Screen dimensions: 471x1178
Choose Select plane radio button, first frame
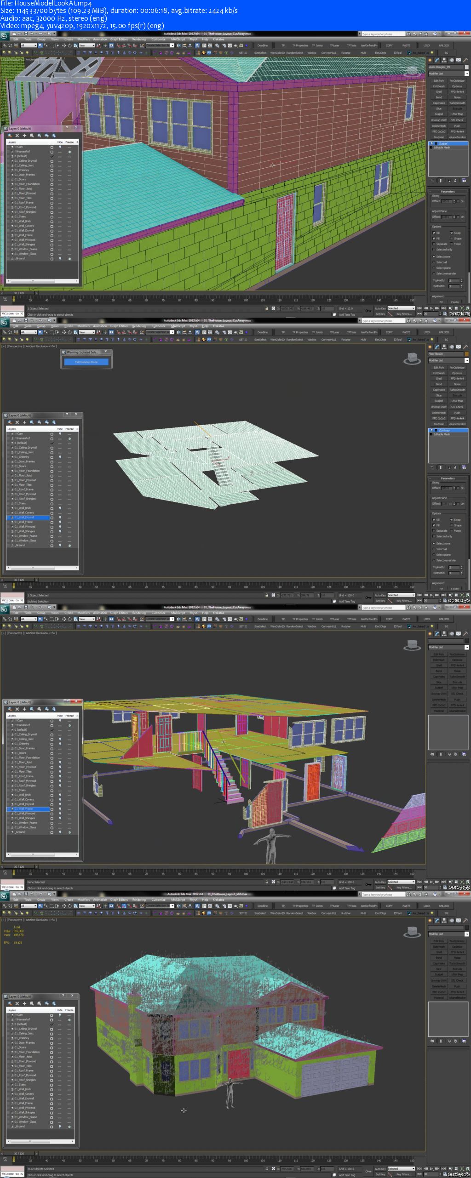point(434,267)
